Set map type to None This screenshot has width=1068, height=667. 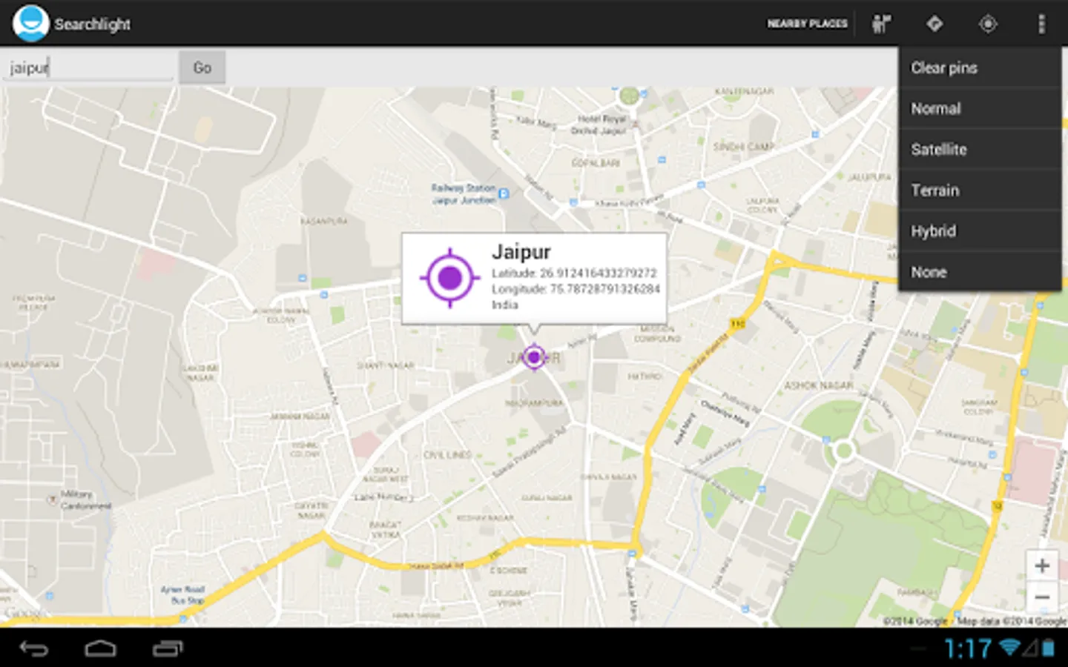tap(929, 272)
